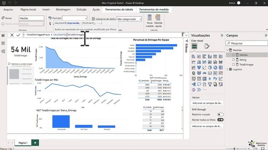Switch to the Inserir tab
This screenshot has height=150, width=268.
click(46, 10)
